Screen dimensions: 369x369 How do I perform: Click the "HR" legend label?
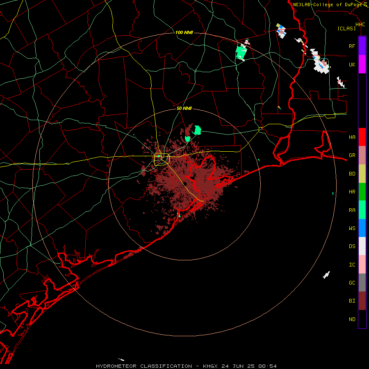pyautogui.click(x=352, y=192)
